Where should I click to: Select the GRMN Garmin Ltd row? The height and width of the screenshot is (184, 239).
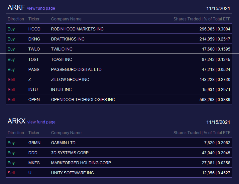click(x=119, y=143)
